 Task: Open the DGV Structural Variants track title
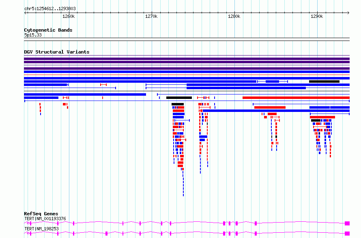point(57,52)
